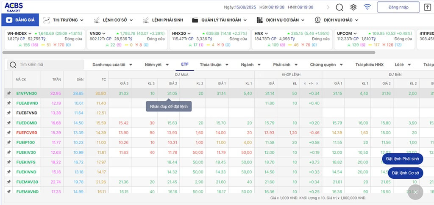Click Đặt lệnh Cơ sở button
Image resolution: width=434 pixels, height=205 pixels.
click(x=406, y=173)
